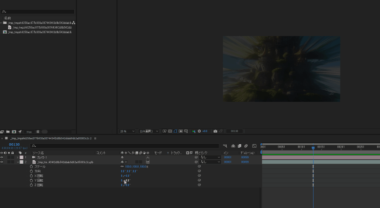Expand the Camera 1 layer properties
The width and height of the screenshot is (380, 208).
[18, 157]
